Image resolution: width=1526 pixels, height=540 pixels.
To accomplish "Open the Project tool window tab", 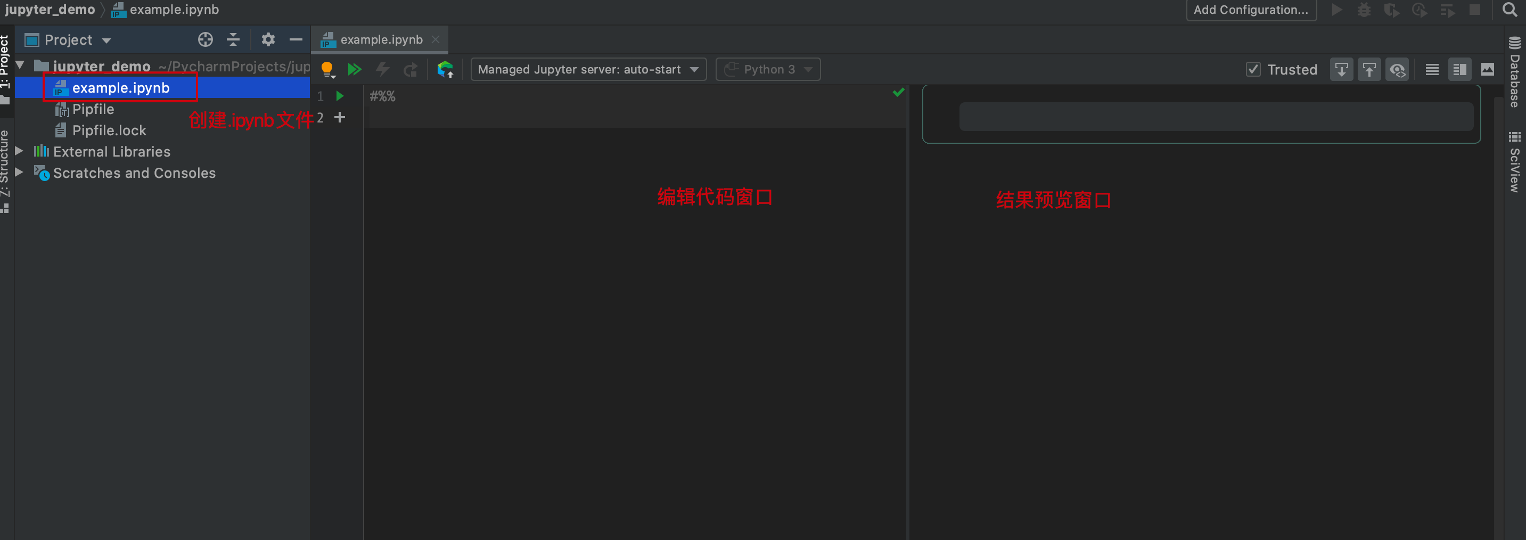I will (x=5, y=69).
